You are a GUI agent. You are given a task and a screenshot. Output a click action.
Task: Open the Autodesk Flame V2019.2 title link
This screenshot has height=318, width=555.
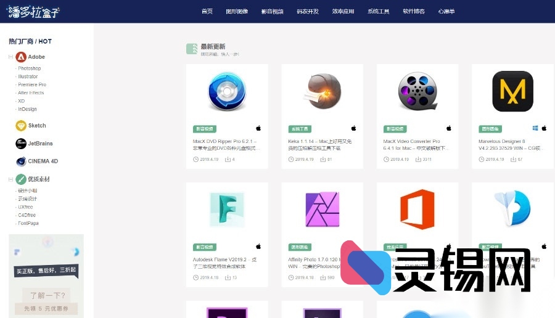click(224, 263)
